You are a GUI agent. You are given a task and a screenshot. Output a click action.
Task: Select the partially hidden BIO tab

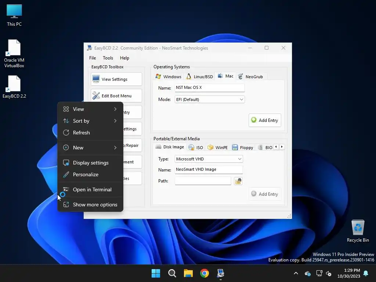265,148
